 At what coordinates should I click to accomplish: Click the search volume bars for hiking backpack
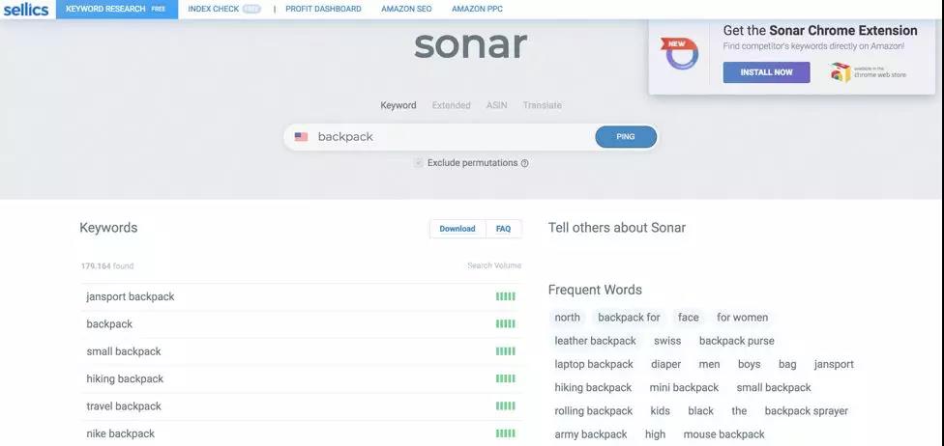click(506, 378)
